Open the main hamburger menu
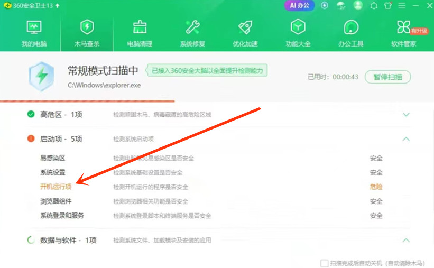The height and width of the screenshot is (268, 434). coord(402,5)
